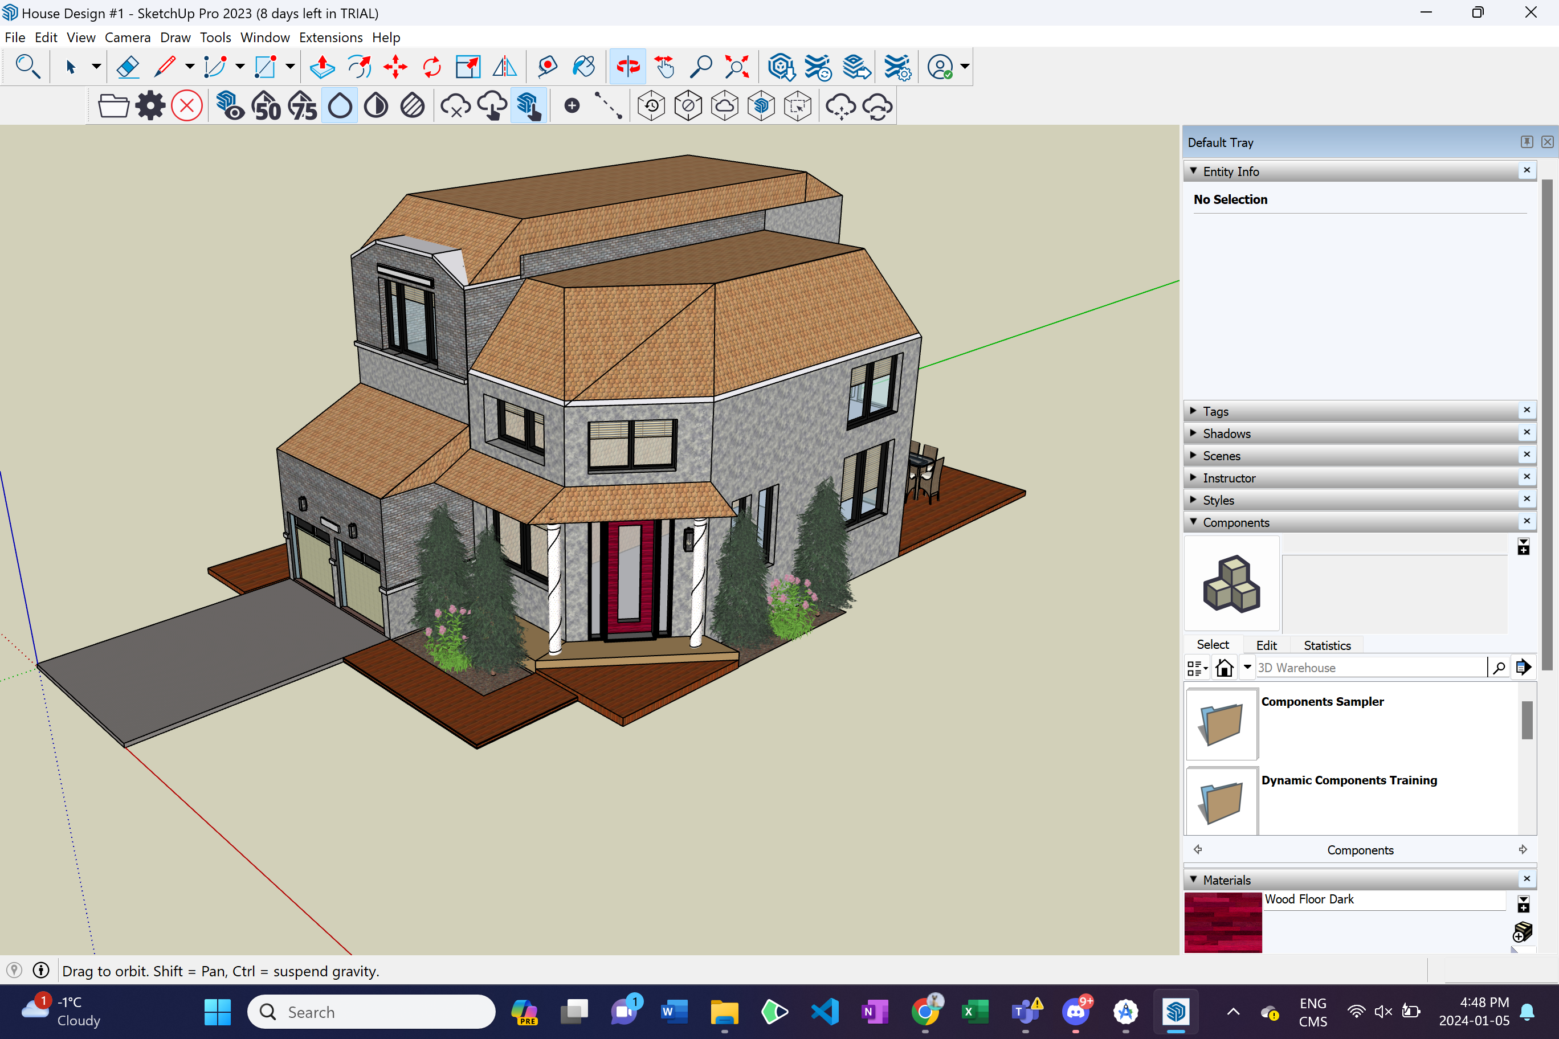Select the Rotate tool
Screen dimensions: 1559x1039
(431, 66)
